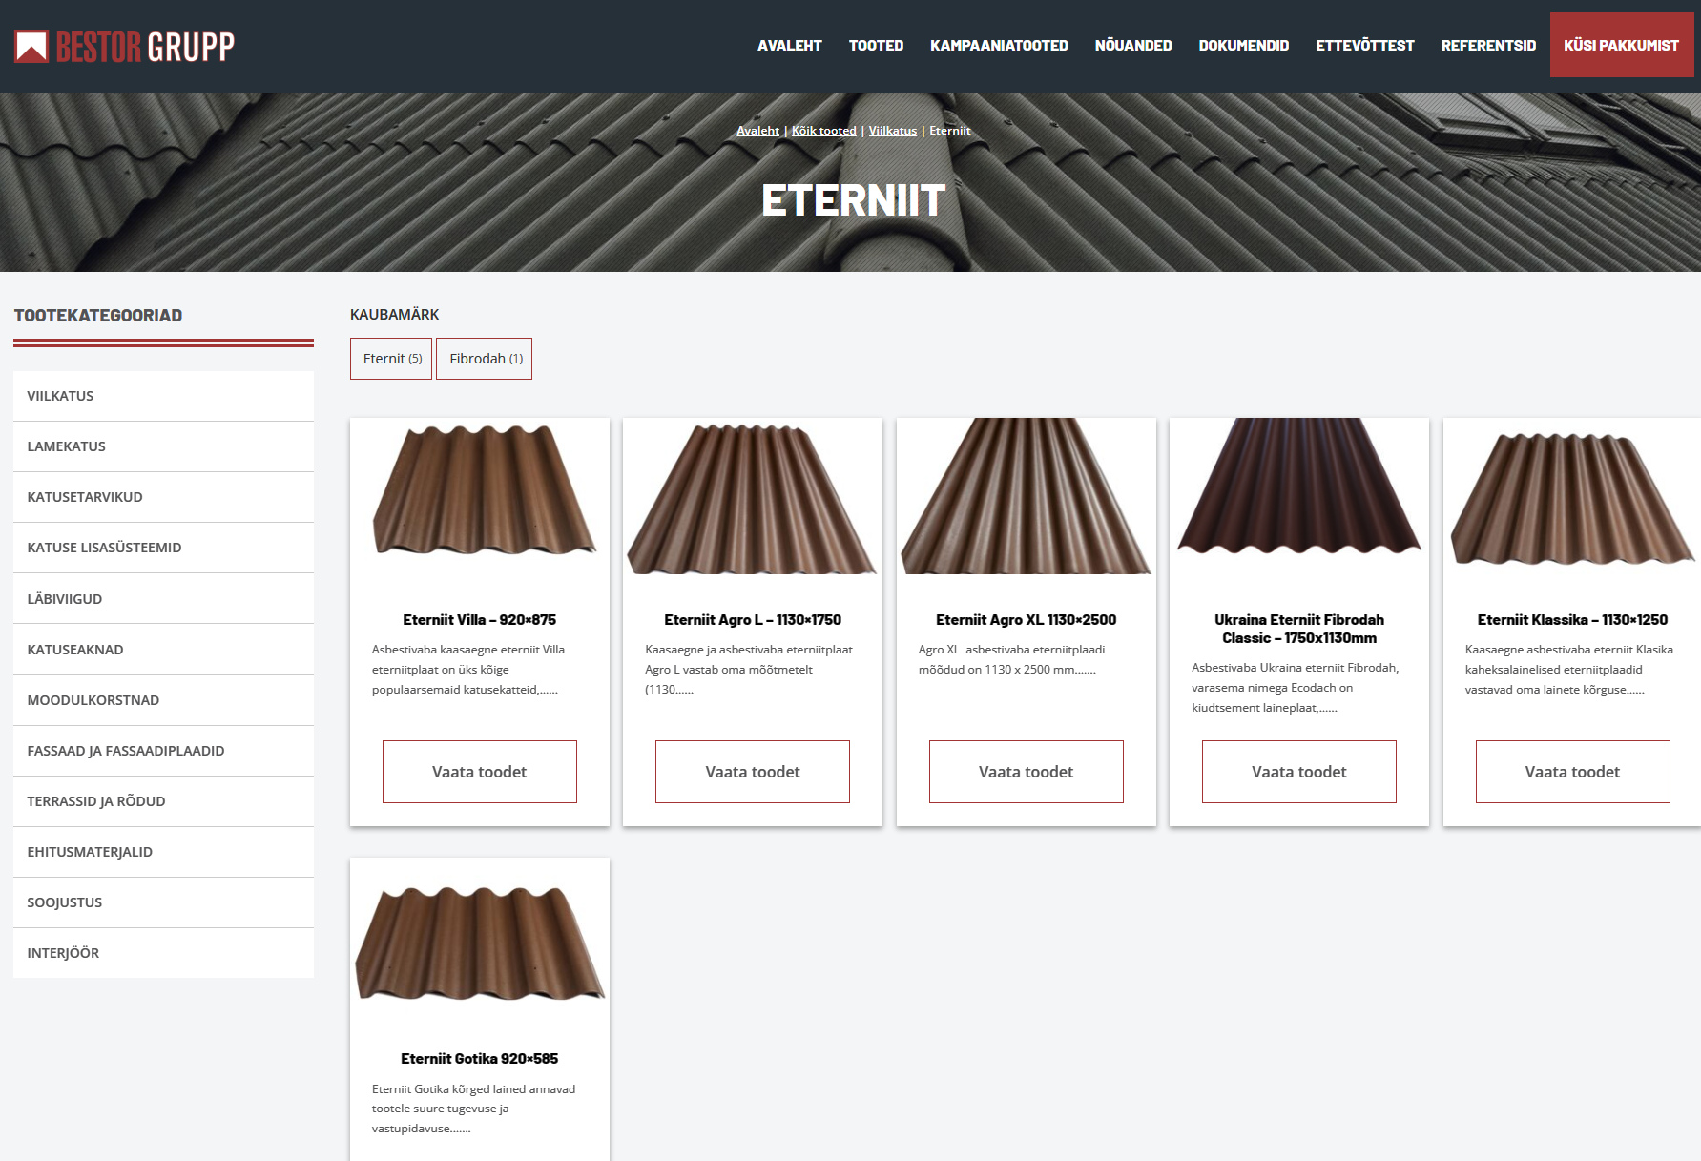Open the TOOTED menu item

[x=876, y=46]
